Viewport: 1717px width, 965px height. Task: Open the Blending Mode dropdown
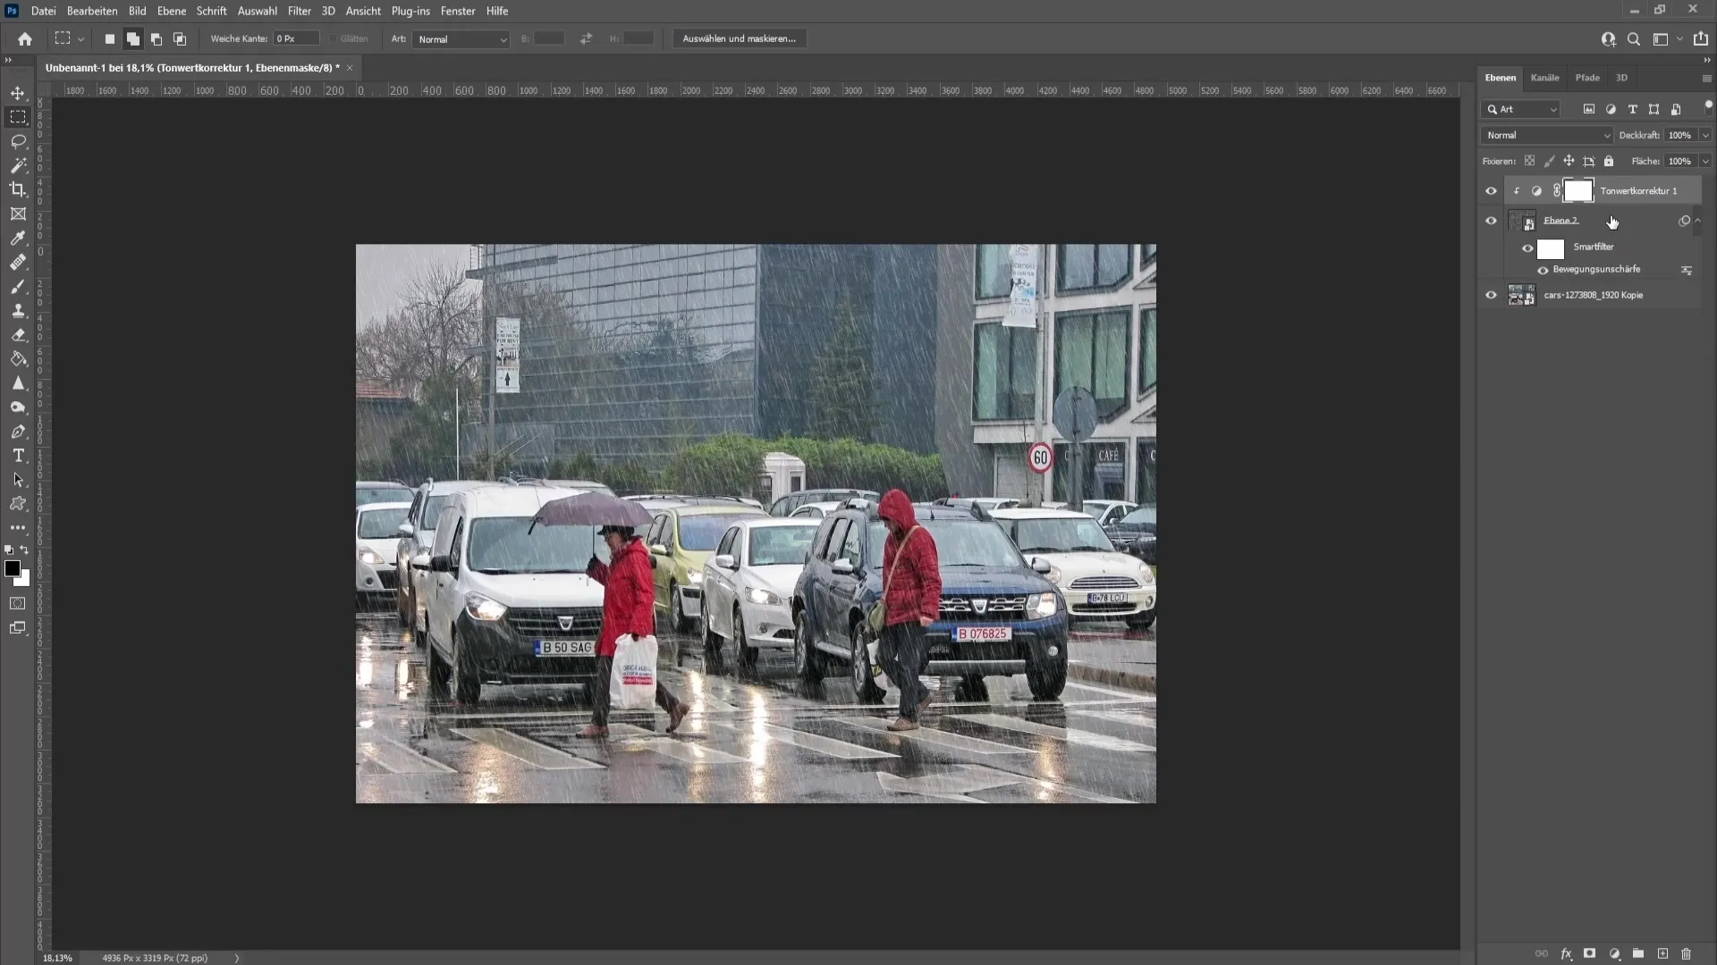click(1547, 134)
